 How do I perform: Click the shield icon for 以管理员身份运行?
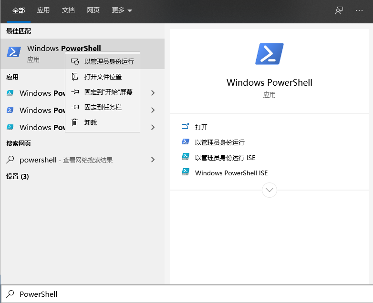pyautogui.click(x=75, y=61)
